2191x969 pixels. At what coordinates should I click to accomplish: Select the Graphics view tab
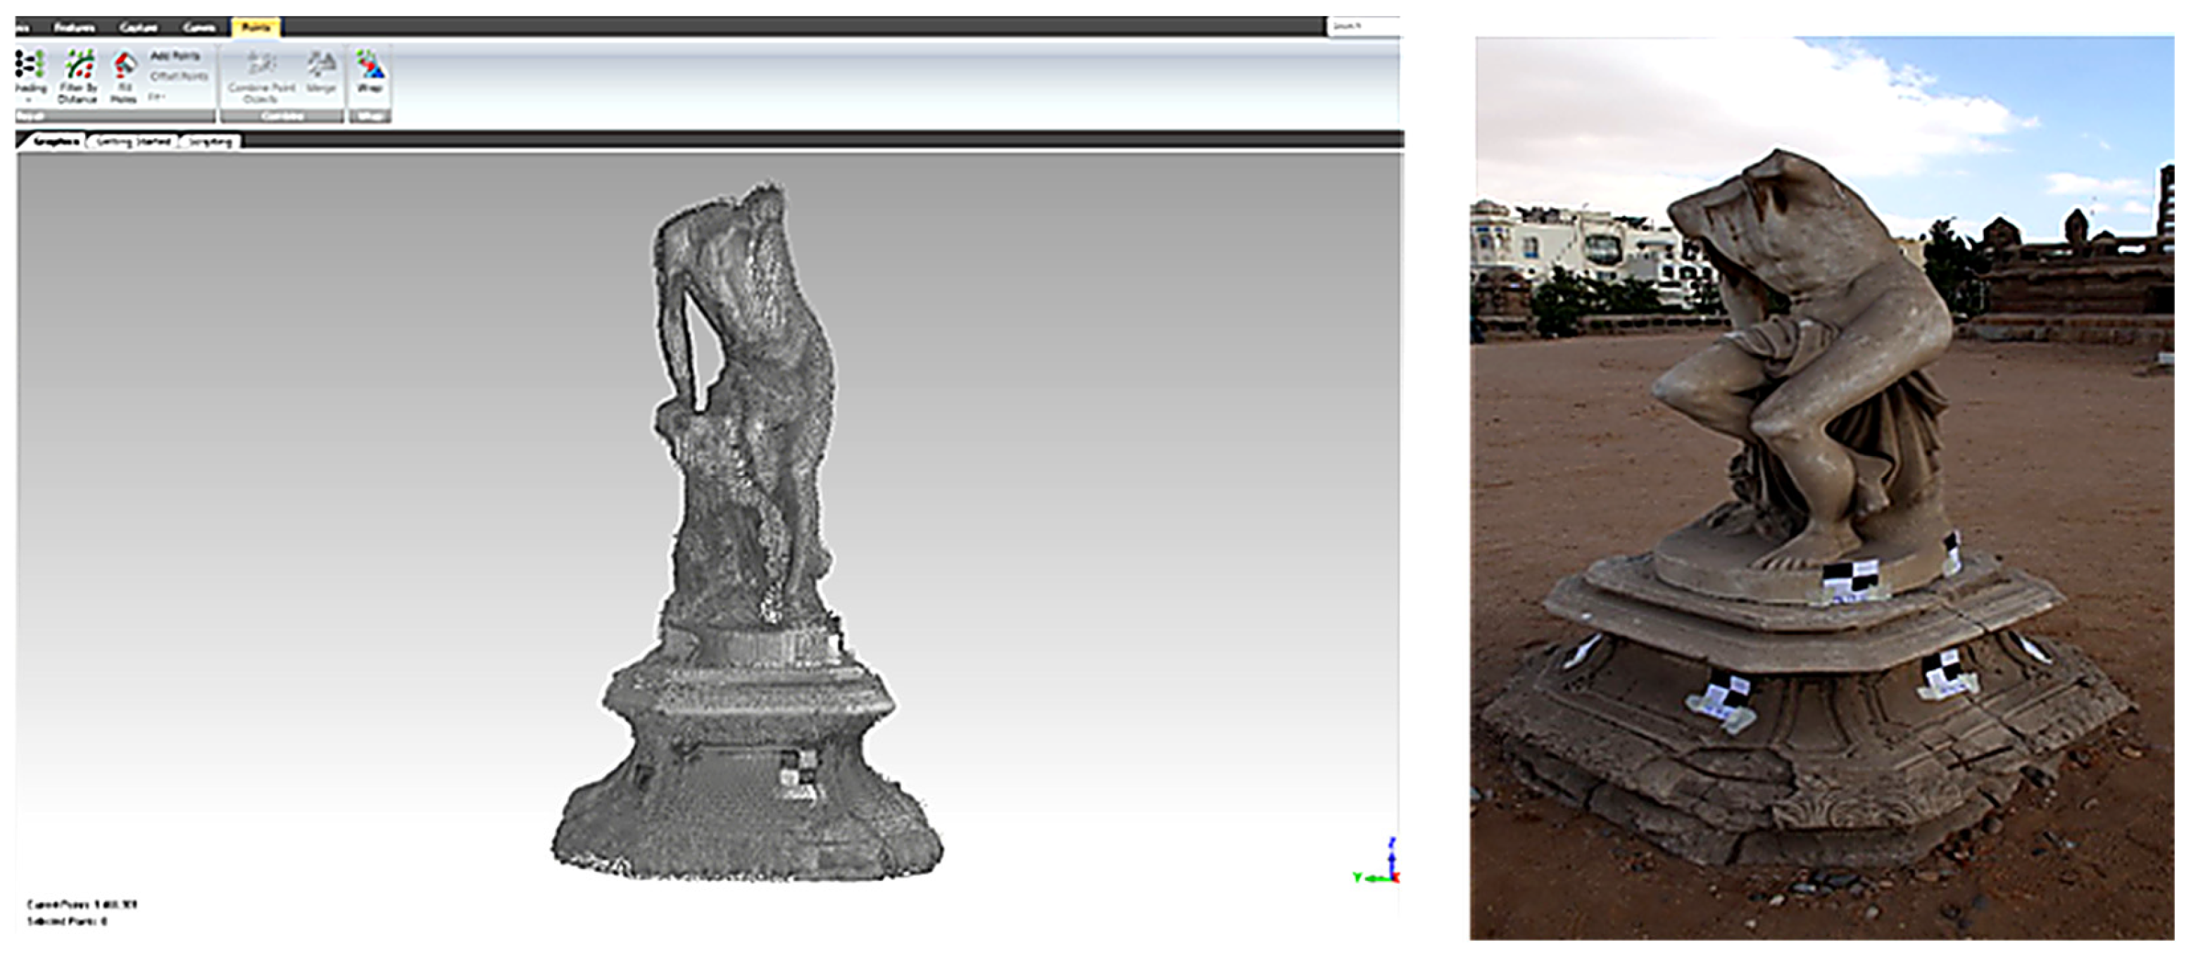pos(56,142)
